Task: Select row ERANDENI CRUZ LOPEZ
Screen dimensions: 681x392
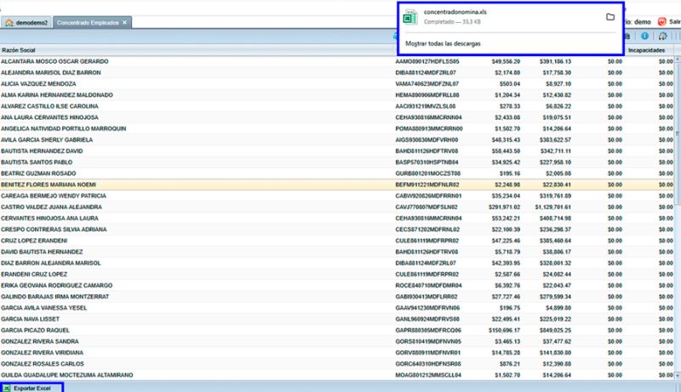Action: pyautogui.click(x=337, y=275)
